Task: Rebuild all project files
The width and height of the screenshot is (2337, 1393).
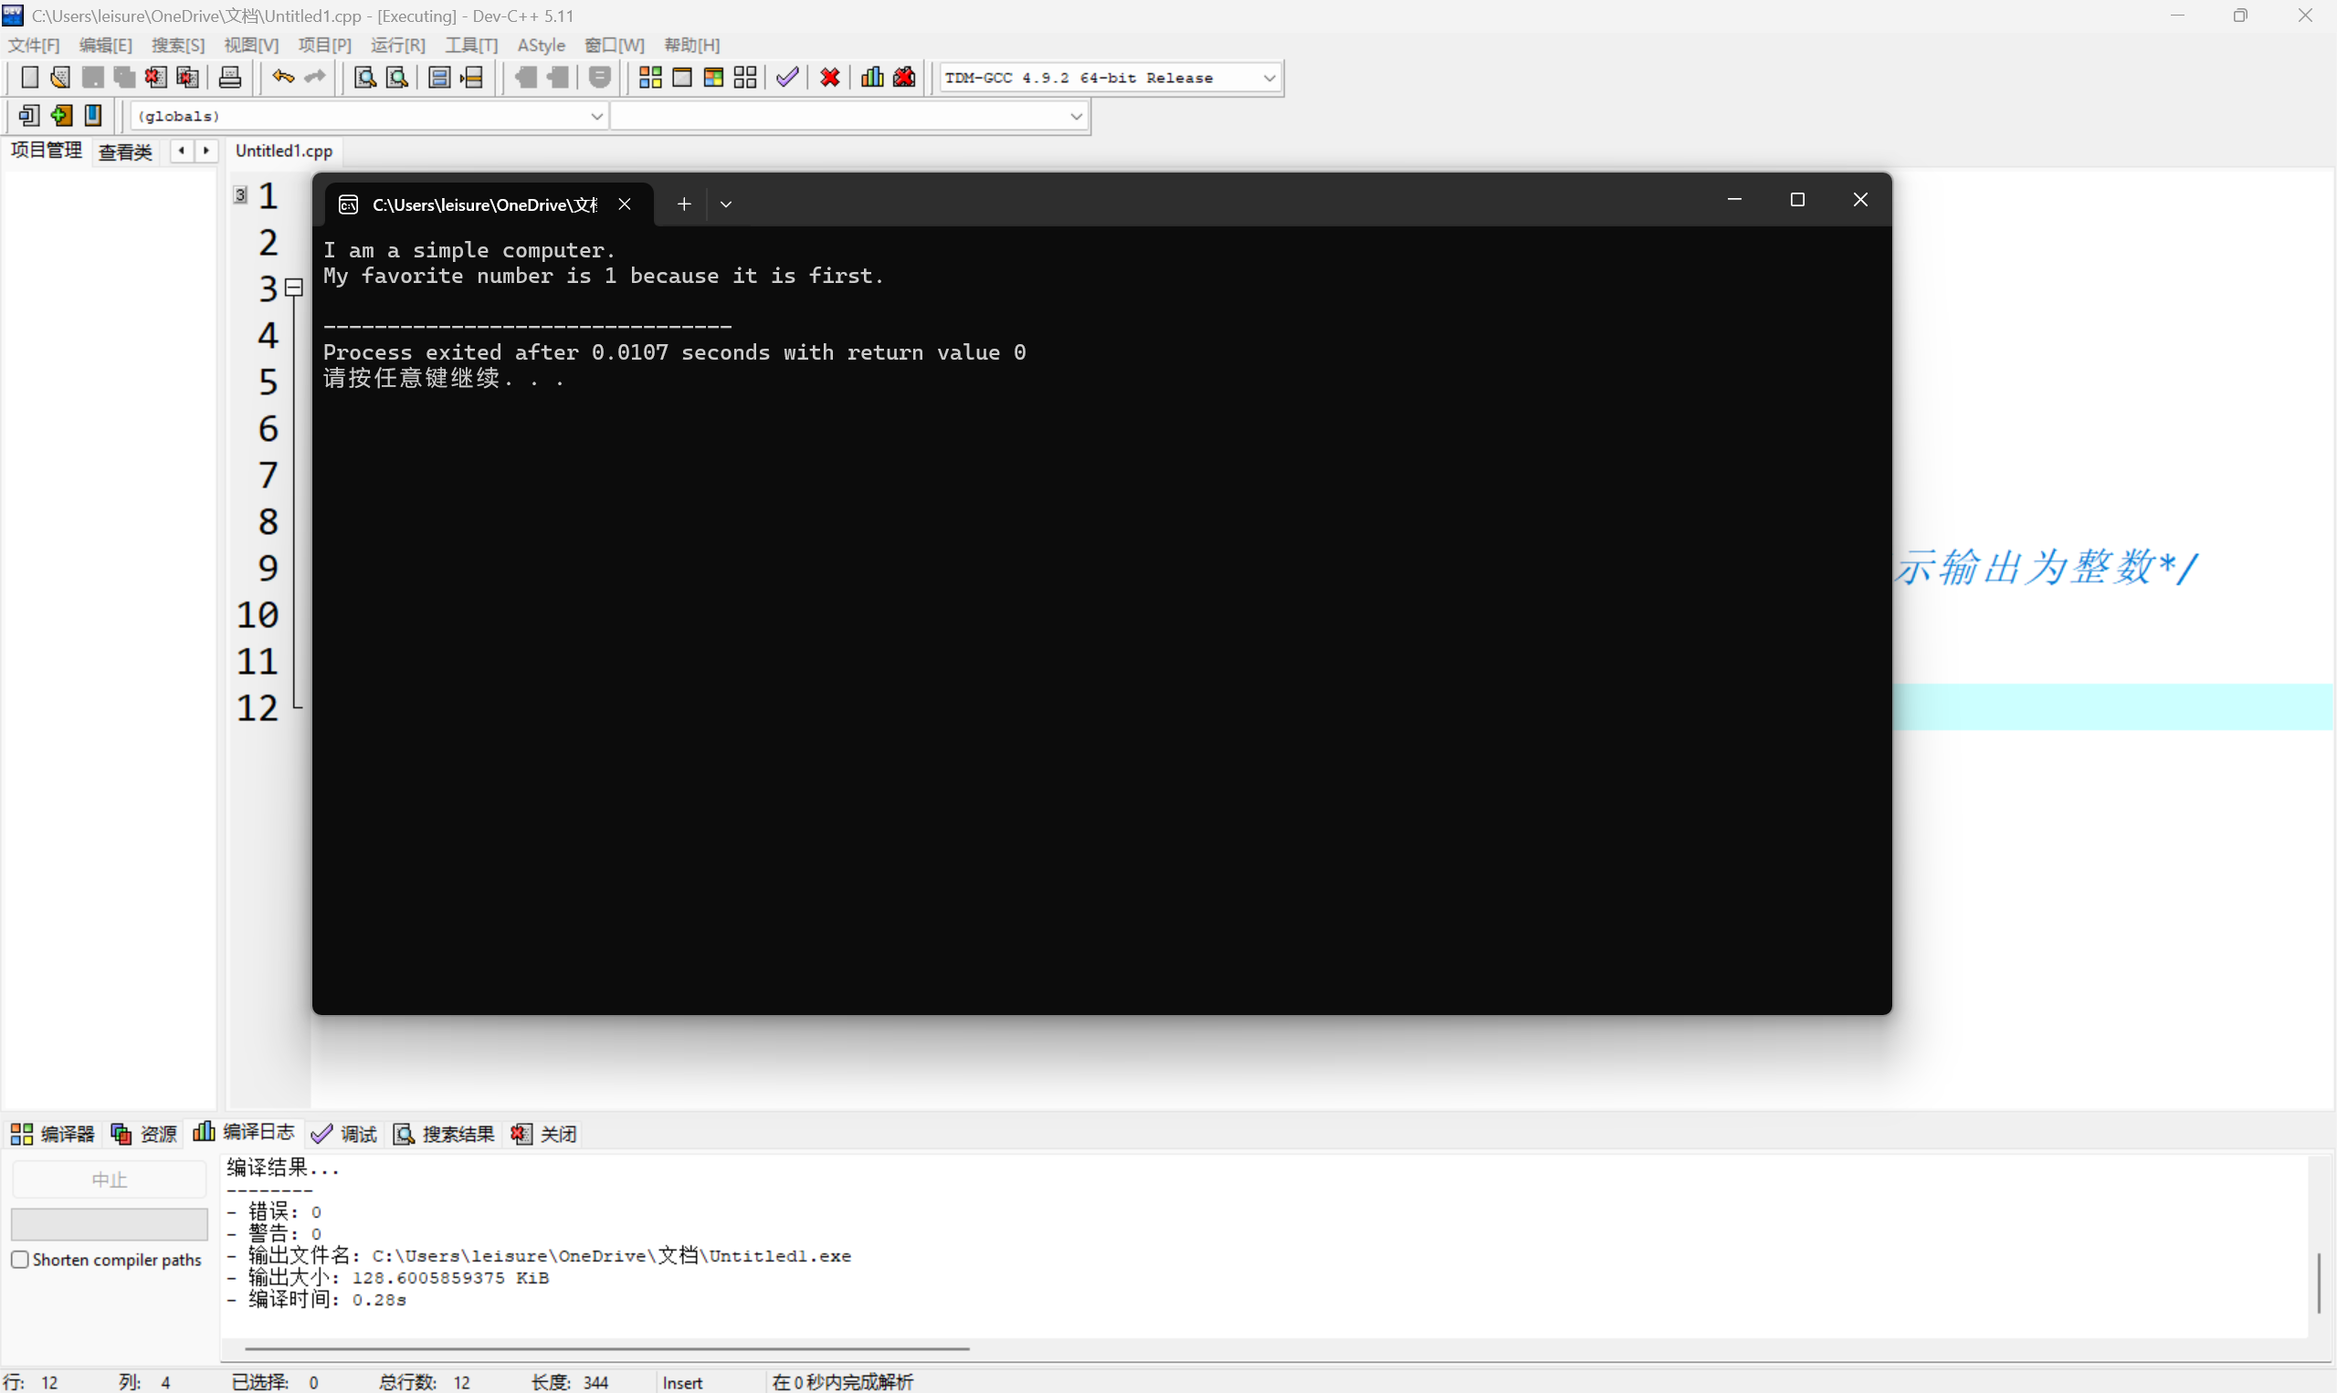Action: (x=744, y=77)
